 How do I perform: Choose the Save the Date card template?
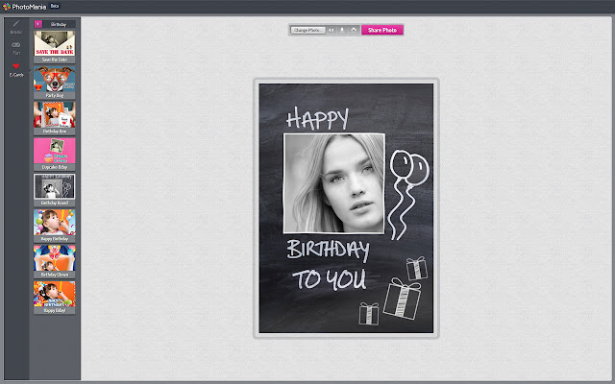(55, 44)
